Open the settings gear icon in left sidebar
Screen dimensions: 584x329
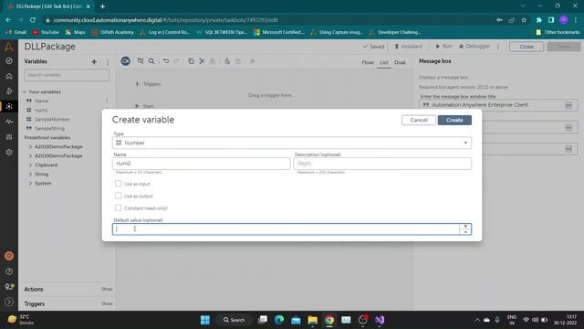[x=9, y=153]
